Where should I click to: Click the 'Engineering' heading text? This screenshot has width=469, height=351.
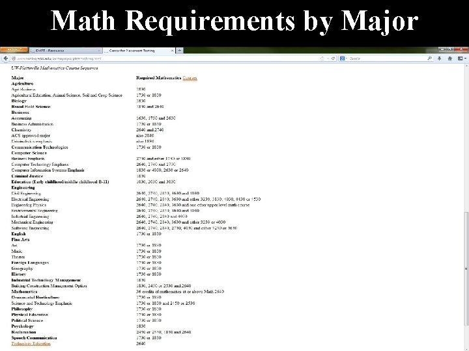coord(23,187)
